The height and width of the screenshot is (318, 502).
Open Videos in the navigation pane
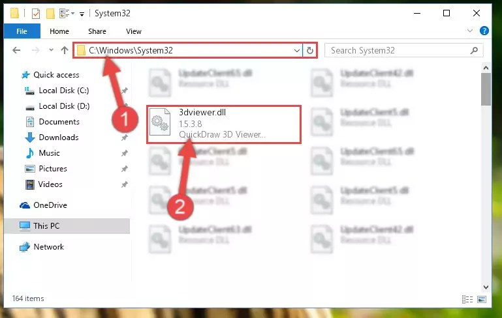click(x=50, y=184)
